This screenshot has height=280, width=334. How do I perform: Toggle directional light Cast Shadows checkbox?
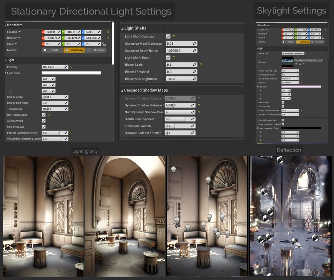pos(44,127)
